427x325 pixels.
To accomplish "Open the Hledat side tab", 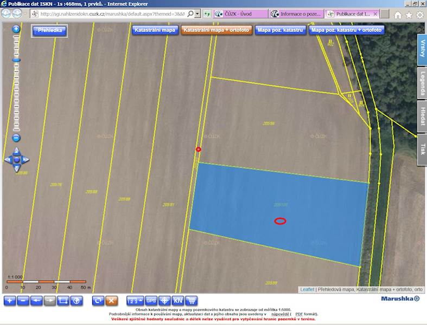I will tap(422, 116).
